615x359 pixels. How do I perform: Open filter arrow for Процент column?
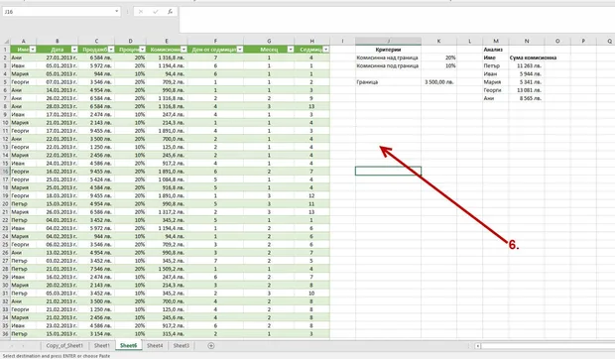tap(143, 50)
